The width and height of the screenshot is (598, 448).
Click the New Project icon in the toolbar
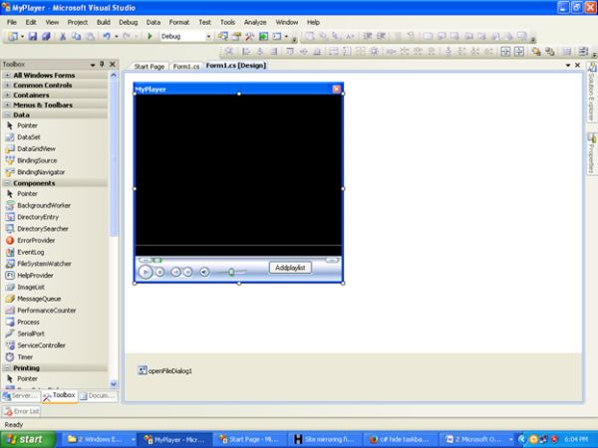click(13, 36)
